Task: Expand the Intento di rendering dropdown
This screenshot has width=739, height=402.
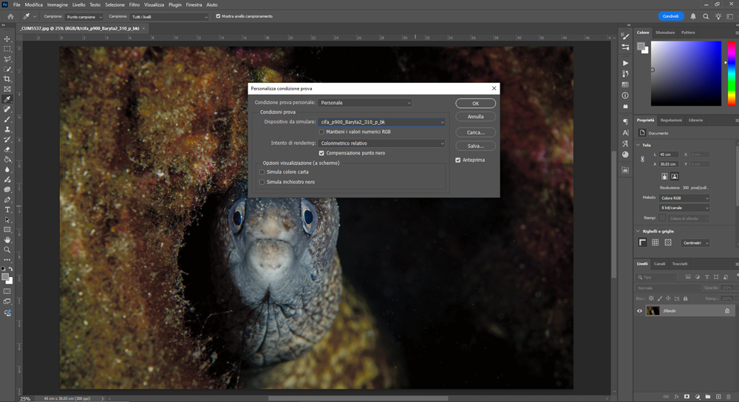Action: coord(381,143)
